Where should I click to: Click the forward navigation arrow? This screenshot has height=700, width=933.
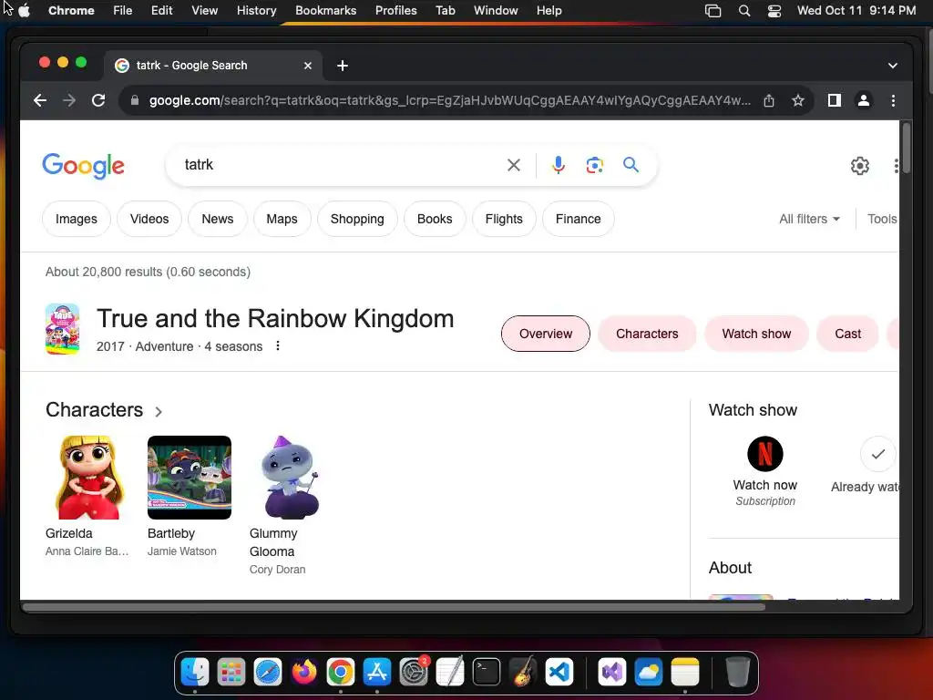click(69, 100)
